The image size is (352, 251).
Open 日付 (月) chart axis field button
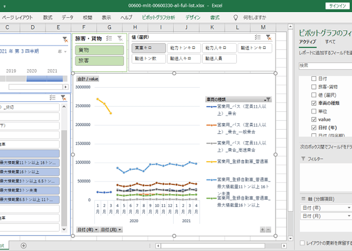point(111,229)
